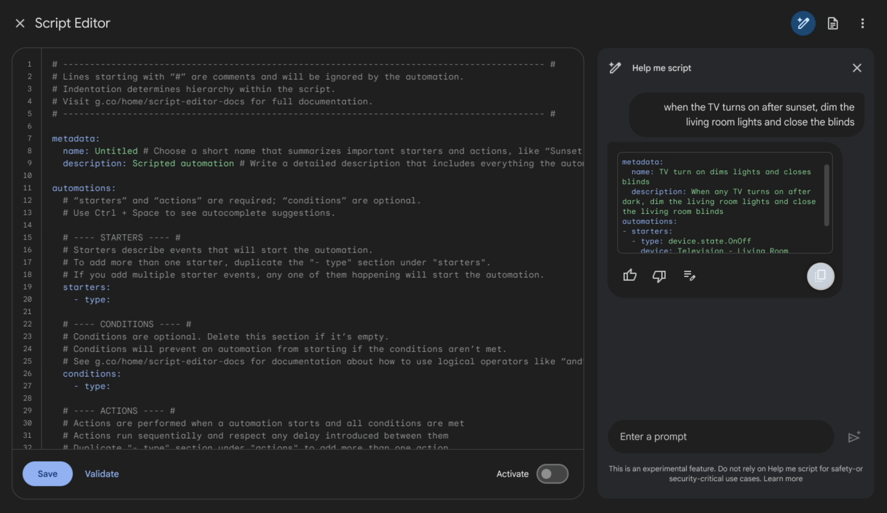Image resolution: width=887 pixels, height=513 pixels.
Task: Click 'description: Scripted automation' on line 9
Action: tap(148, 163)
